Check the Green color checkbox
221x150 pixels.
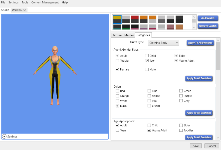(x=181, y=91)
